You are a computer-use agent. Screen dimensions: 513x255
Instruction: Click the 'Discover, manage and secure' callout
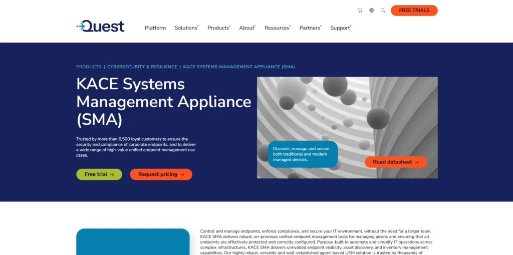(303, 154)
